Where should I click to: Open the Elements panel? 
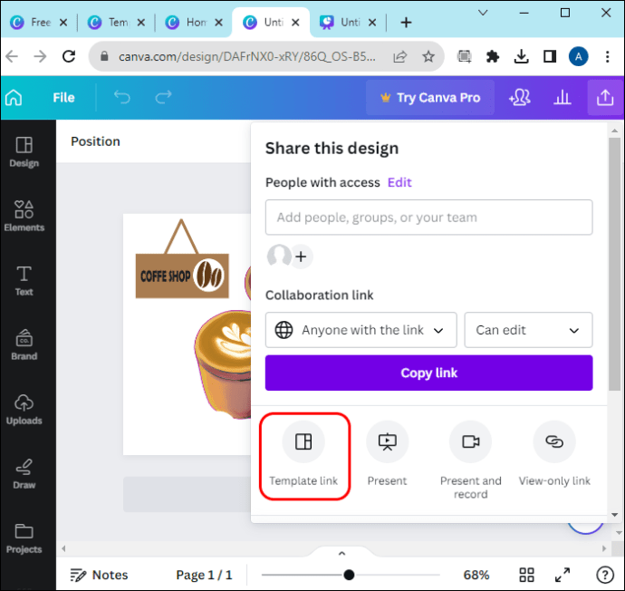(x=24, y=216)
